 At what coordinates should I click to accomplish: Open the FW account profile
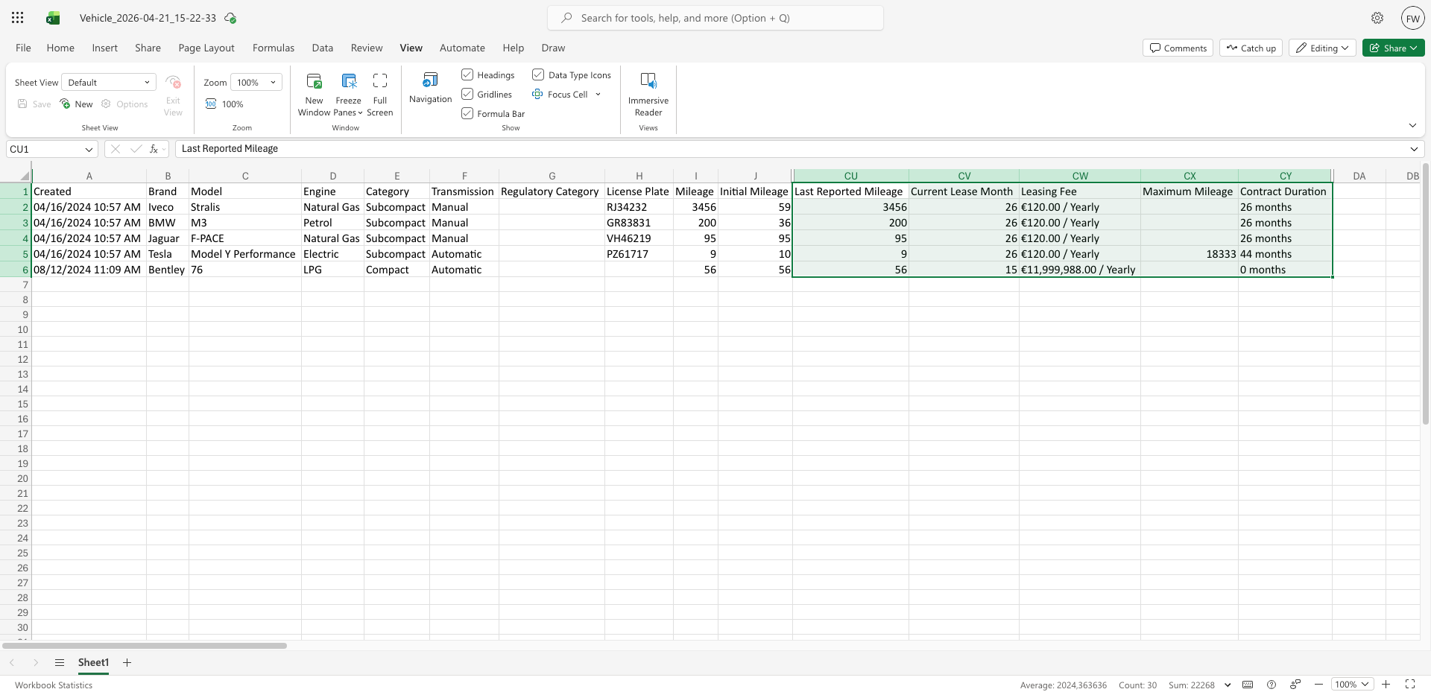pos(1412,18)
